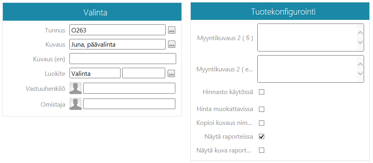This screenshot has height=163, width=373.
Task: Open the lookup button beside Kuvaus field
Action: [x=172, y=45]
